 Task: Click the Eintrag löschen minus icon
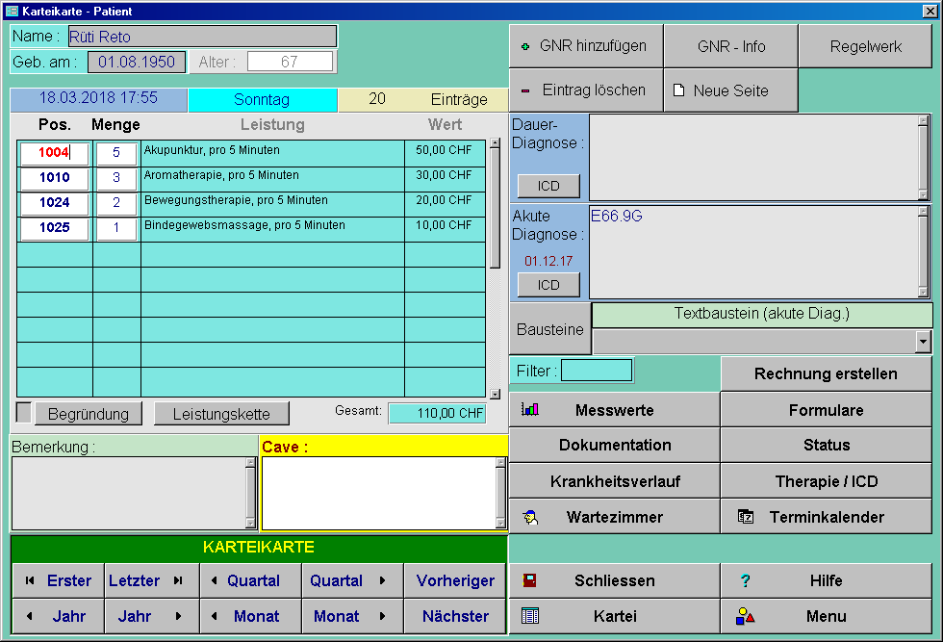click(x=525, y=91)
